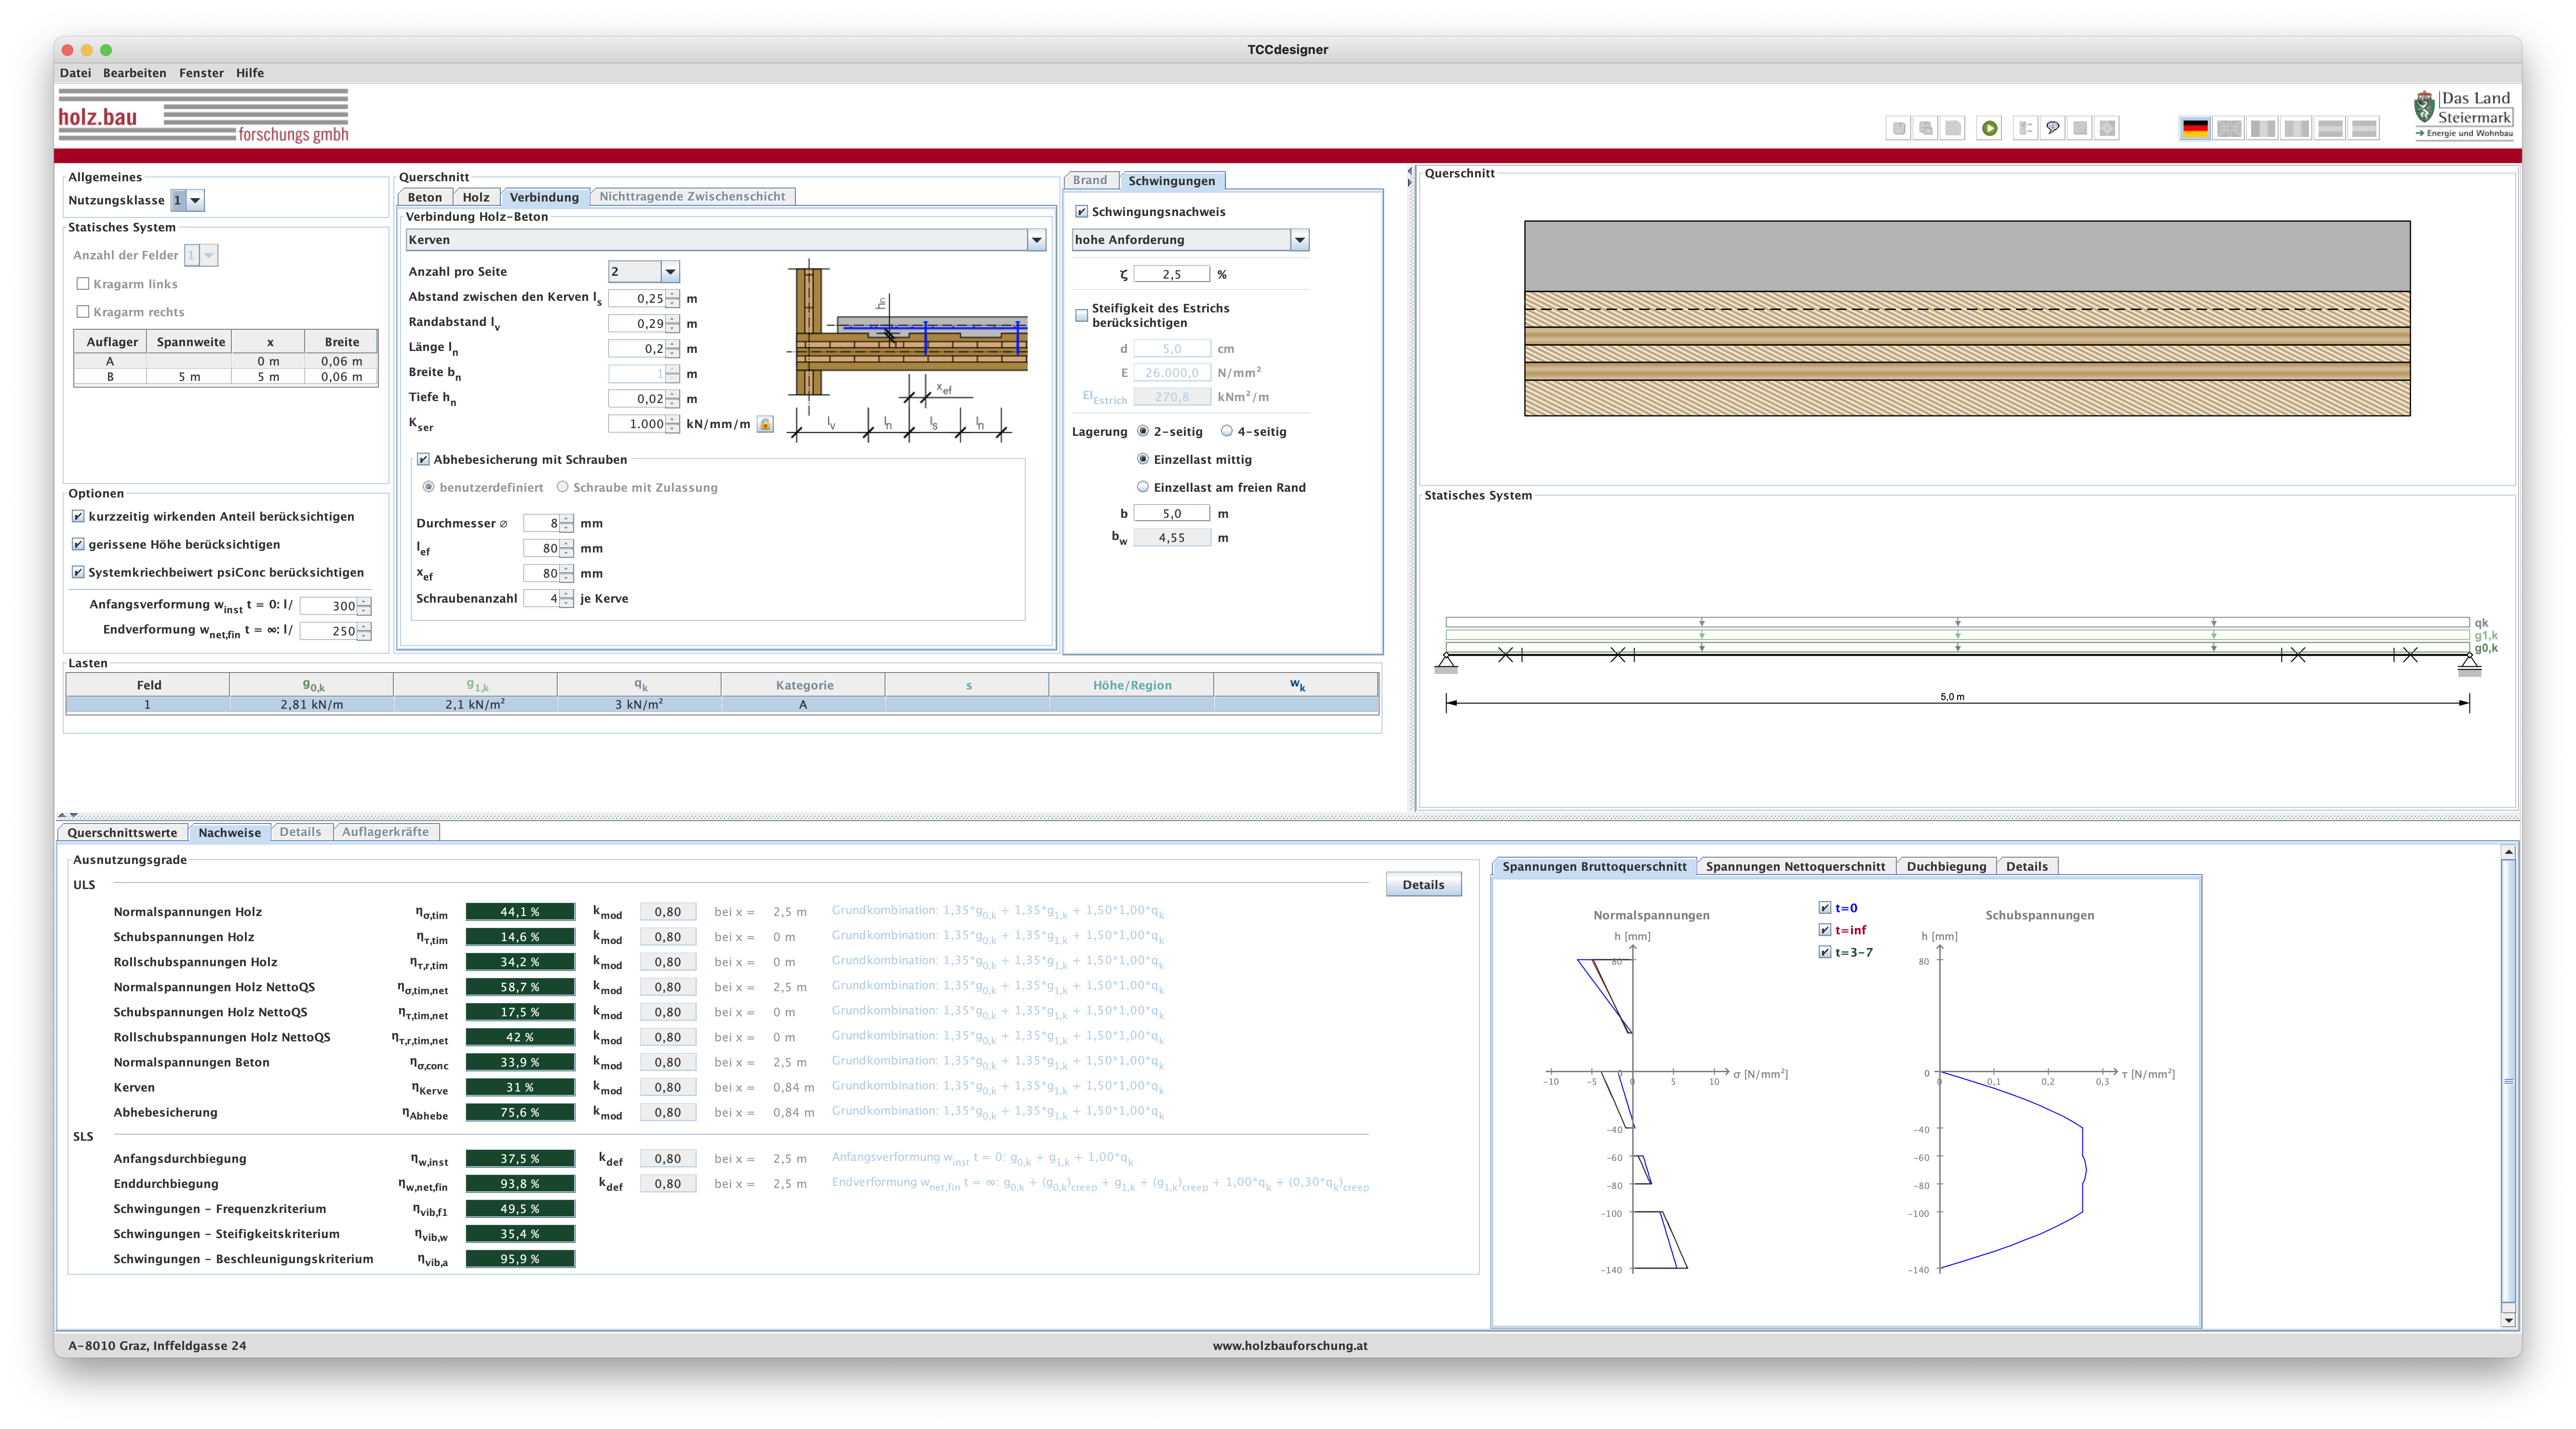Click the save-all double floppy icon
Viewport: 2576px width, 1429px height.
pyautogui.click(x=1925, y=128)
